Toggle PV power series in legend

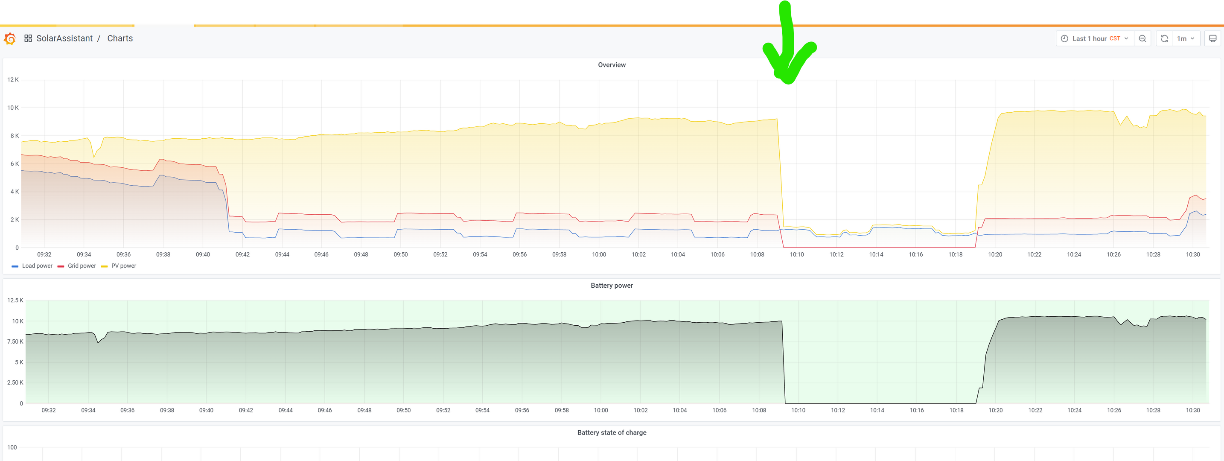point(123,266)
